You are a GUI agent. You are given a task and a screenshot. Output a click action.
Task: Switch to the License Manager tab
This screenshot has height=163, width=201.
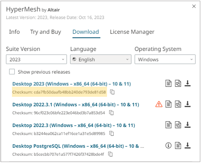coord(132,32)
